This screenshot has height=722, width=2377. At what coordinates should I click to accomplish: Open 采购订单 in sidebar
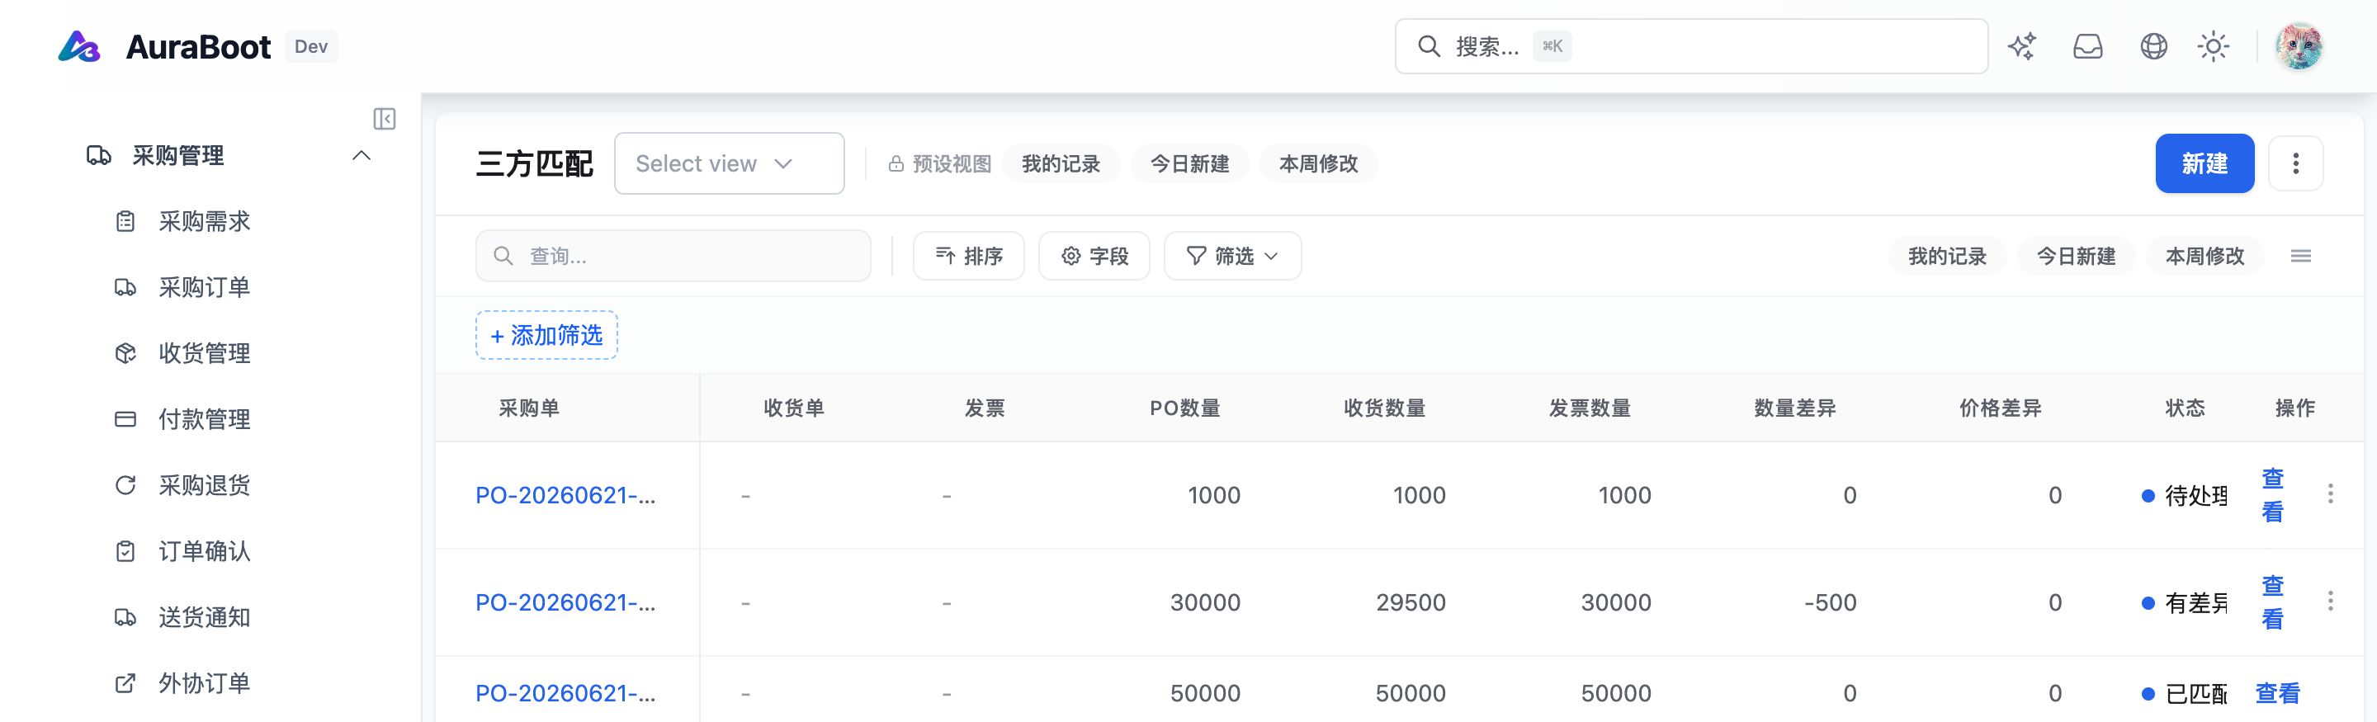click(204, 288)
